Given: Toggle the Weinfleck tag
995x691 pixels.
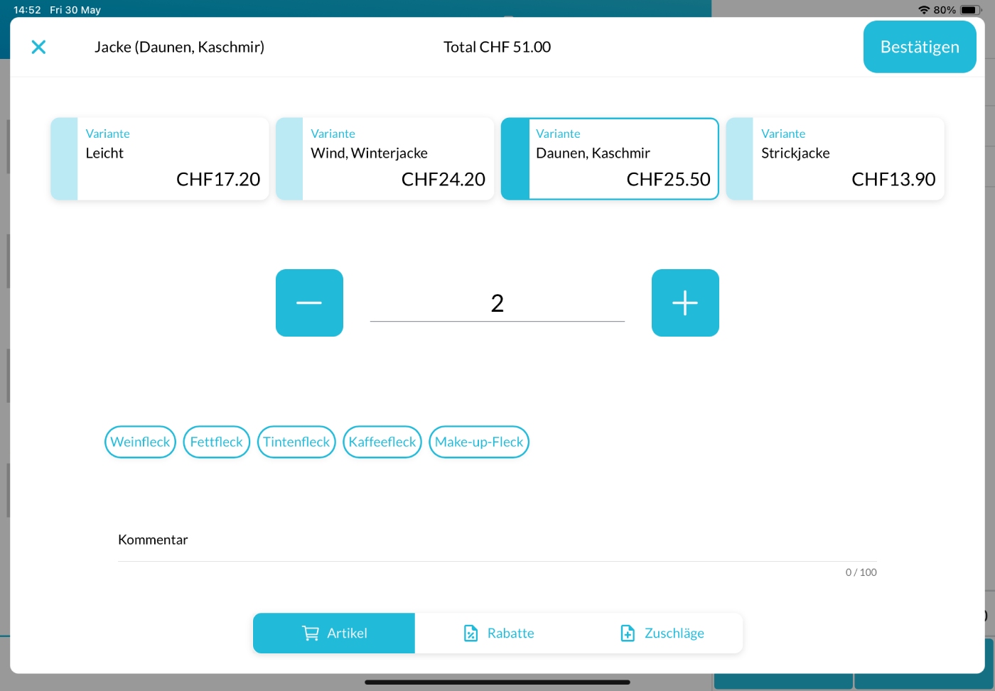Looking at the screenshot, I should click(x=140, y=442).
